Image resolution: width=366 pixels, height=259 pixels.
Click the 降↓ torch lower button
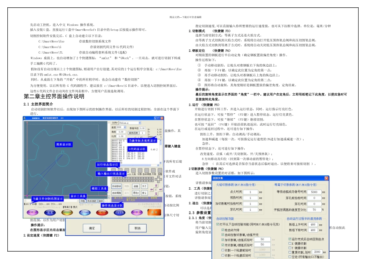144,193
